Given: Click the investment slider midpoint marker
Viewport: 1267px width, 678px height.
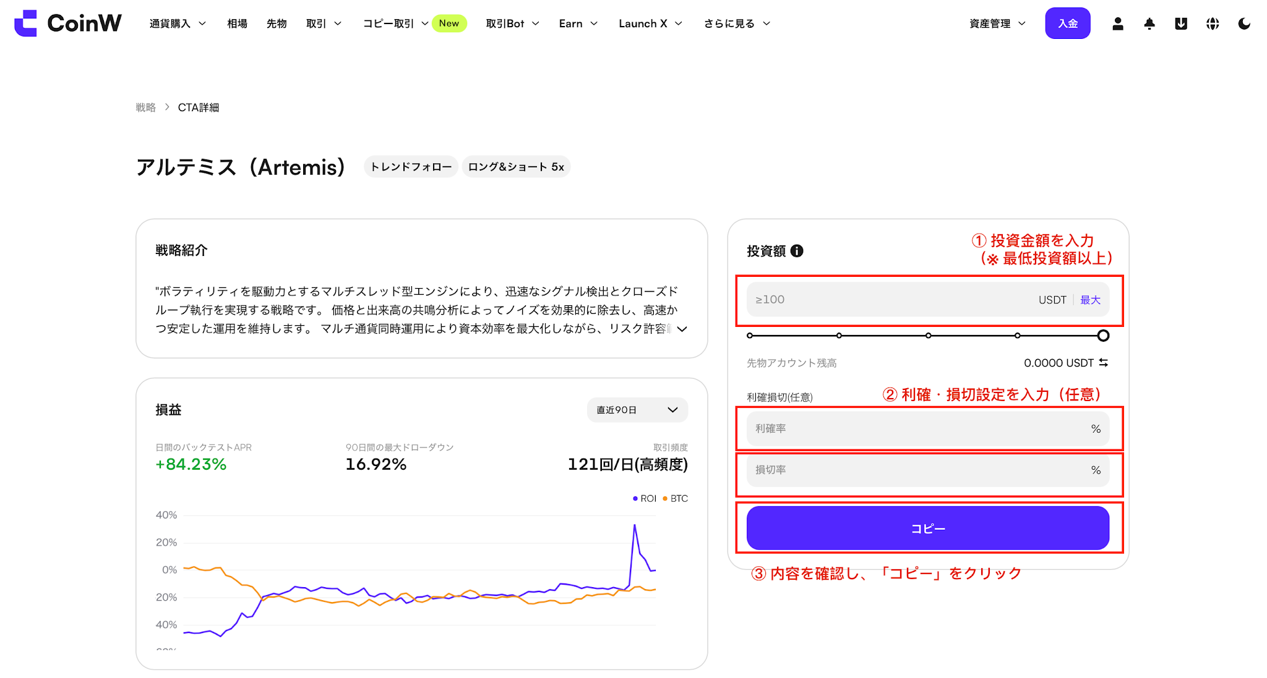Looking at the screenshot, I should [x=928, y=336].
